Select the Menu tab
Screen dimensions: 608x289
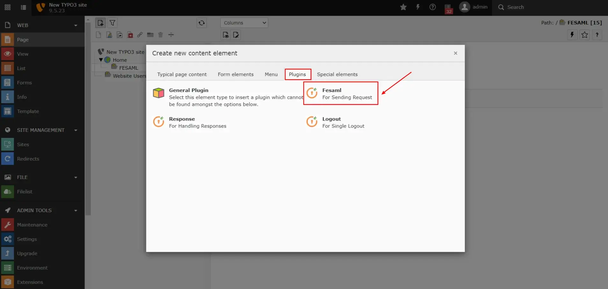tap(271, 74)
